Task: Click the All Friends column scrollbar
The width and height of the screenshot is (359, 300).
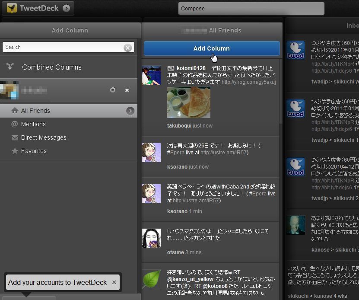Action: pos(281,92)
